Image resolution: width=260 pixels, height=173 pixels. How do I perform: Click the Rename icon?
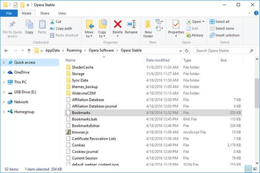pyautogui.click(x=132, y=24)
